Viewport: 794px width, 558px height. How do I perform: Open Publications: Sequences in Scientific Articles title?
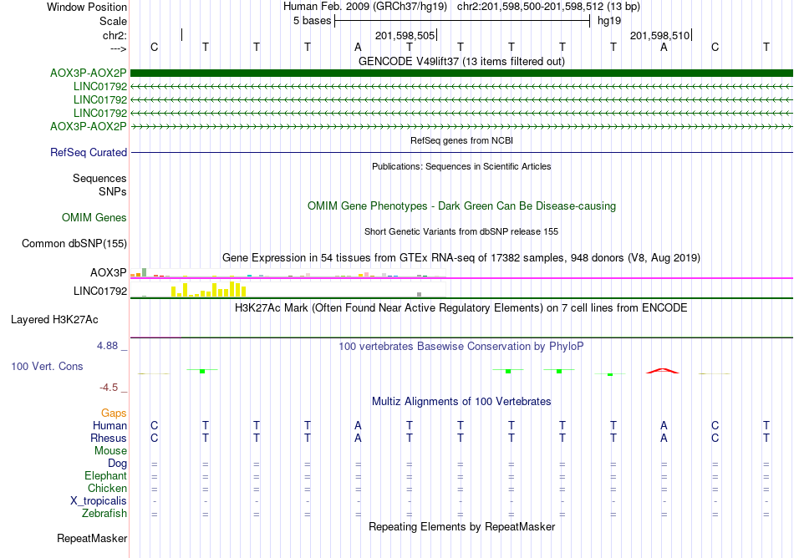click(461, 166)
